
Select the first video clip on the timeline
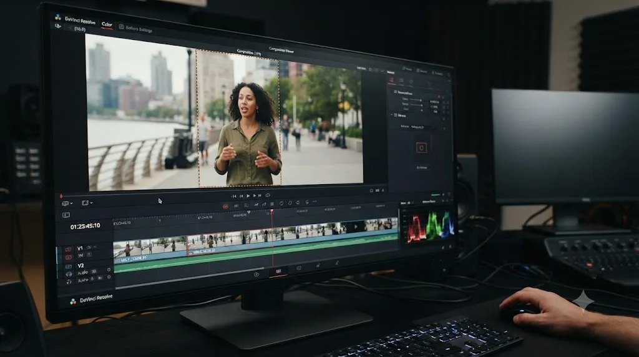[x=150, y=248]
